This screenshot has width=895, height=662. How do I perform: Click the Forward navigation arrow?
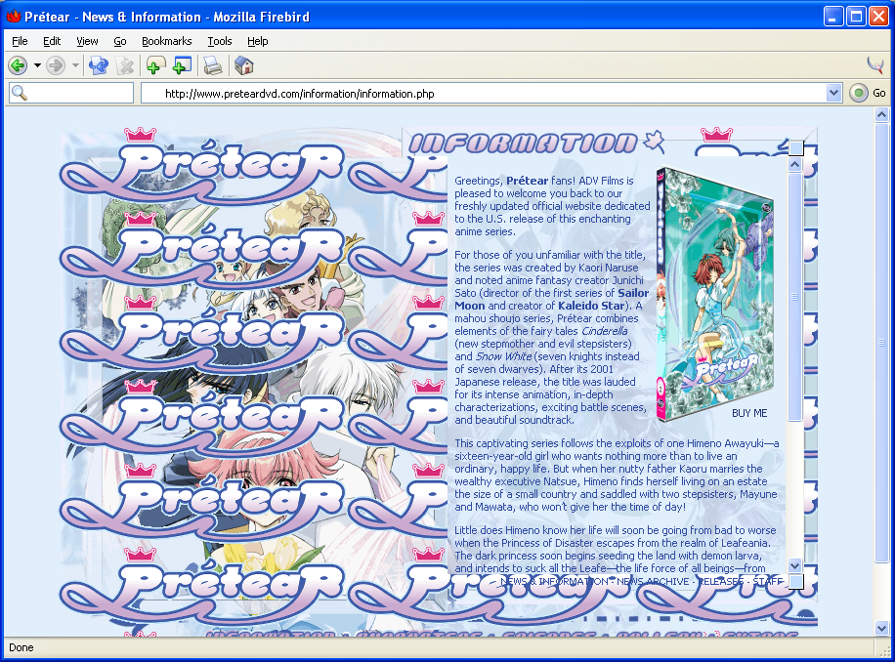click(56, 65)
